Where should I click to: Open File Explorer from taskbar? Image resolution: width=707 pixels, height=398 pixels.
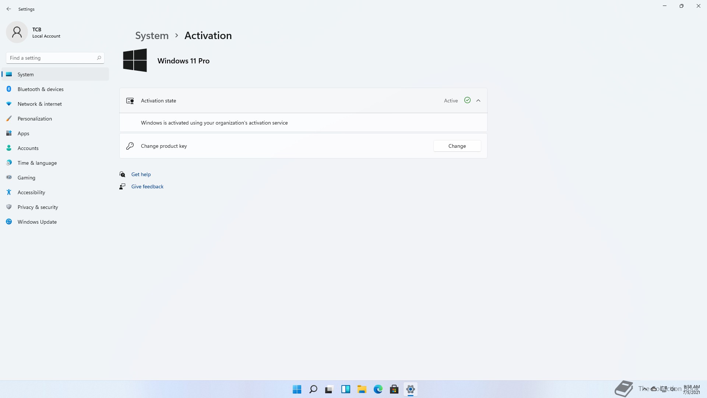point(362,389)
